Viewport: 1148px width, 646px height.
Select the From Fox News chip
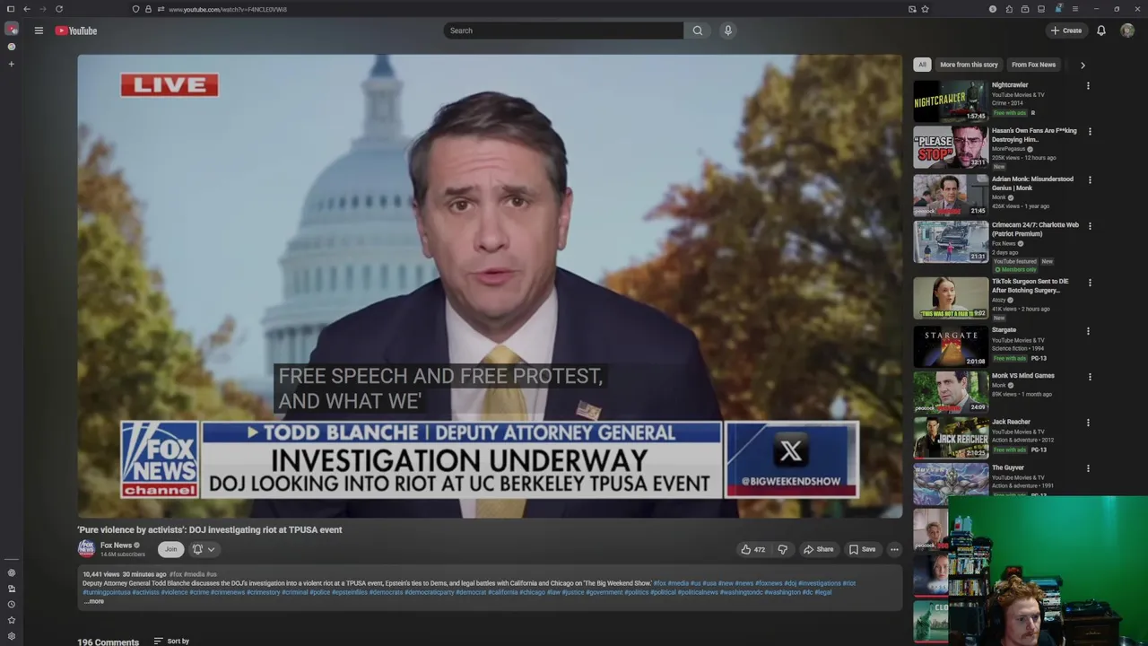tap(1033, 65)
